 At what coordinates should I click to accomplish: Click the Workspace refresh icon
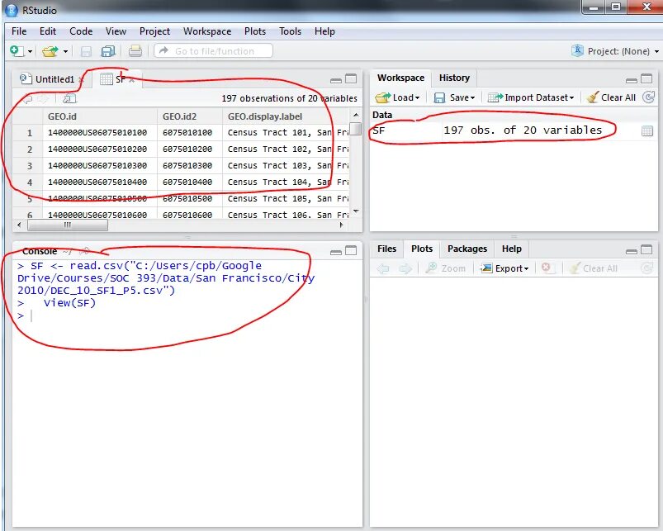648,97
